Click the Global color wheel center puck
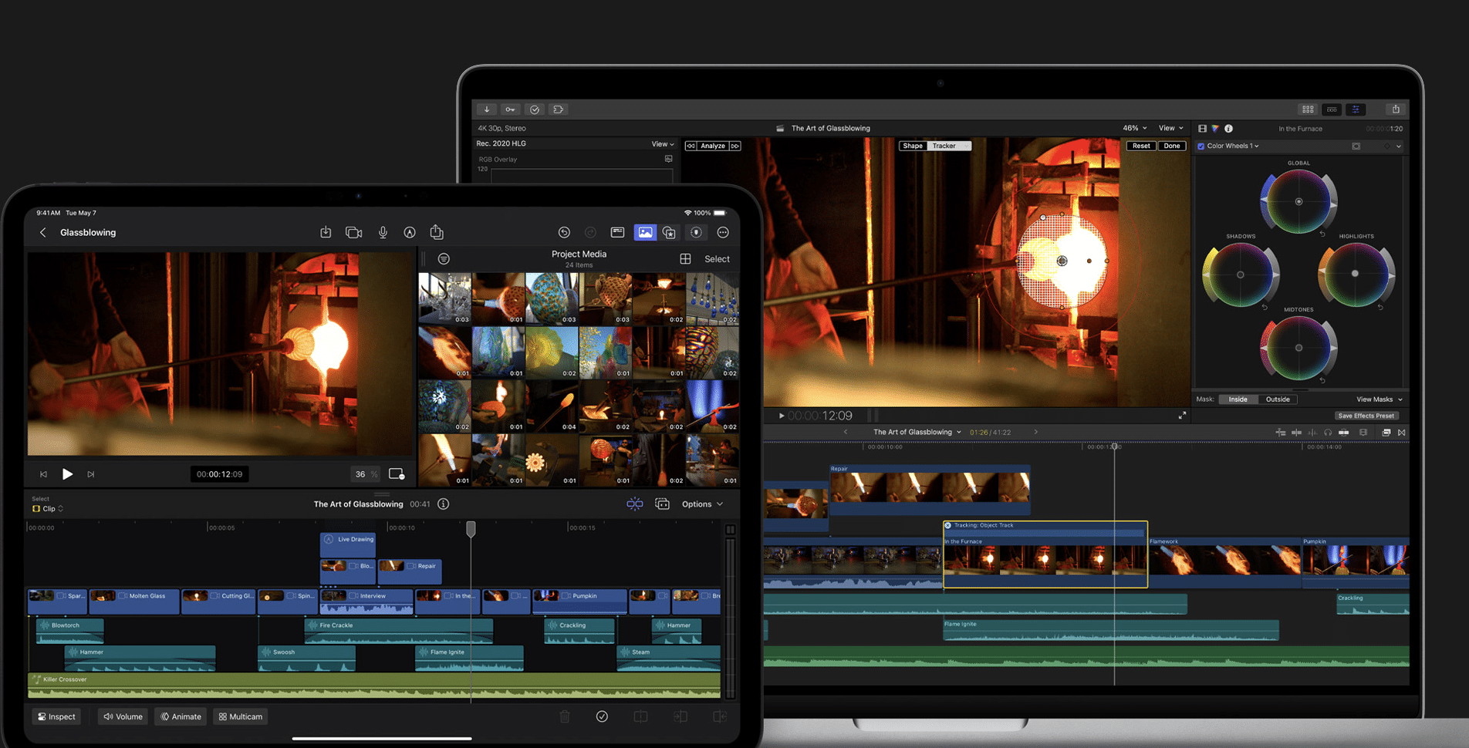 point(1298,201)
